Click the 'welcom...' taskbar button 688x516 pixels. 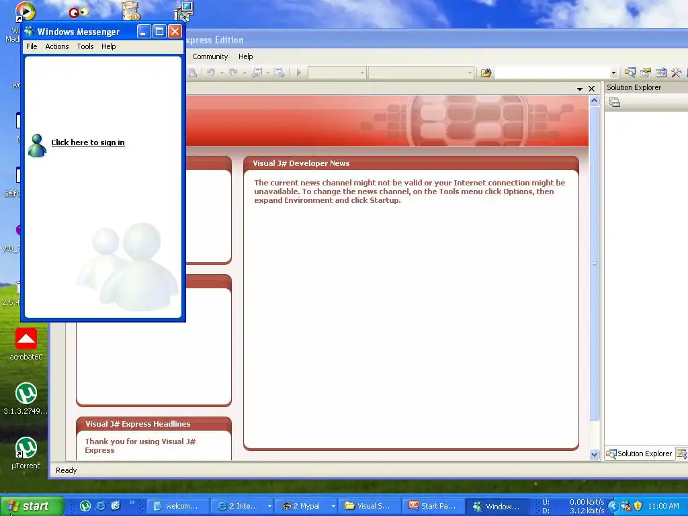tap(176, 506)
